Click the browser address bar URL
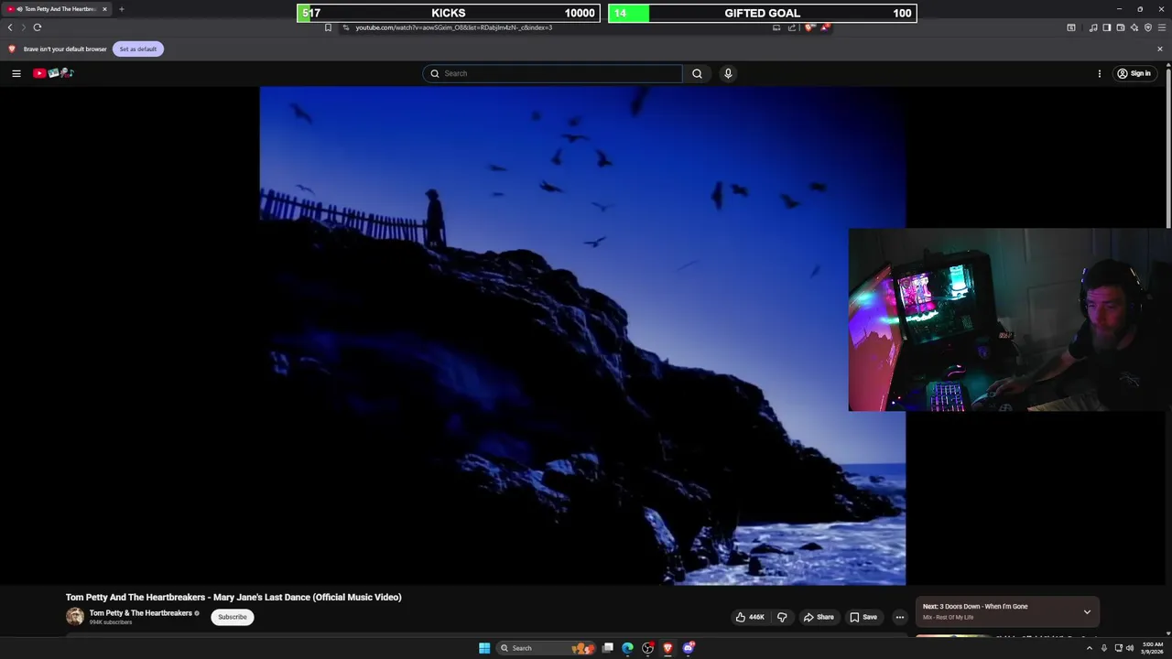Viewport: 1172px width, 659px height. coord(453,27)
